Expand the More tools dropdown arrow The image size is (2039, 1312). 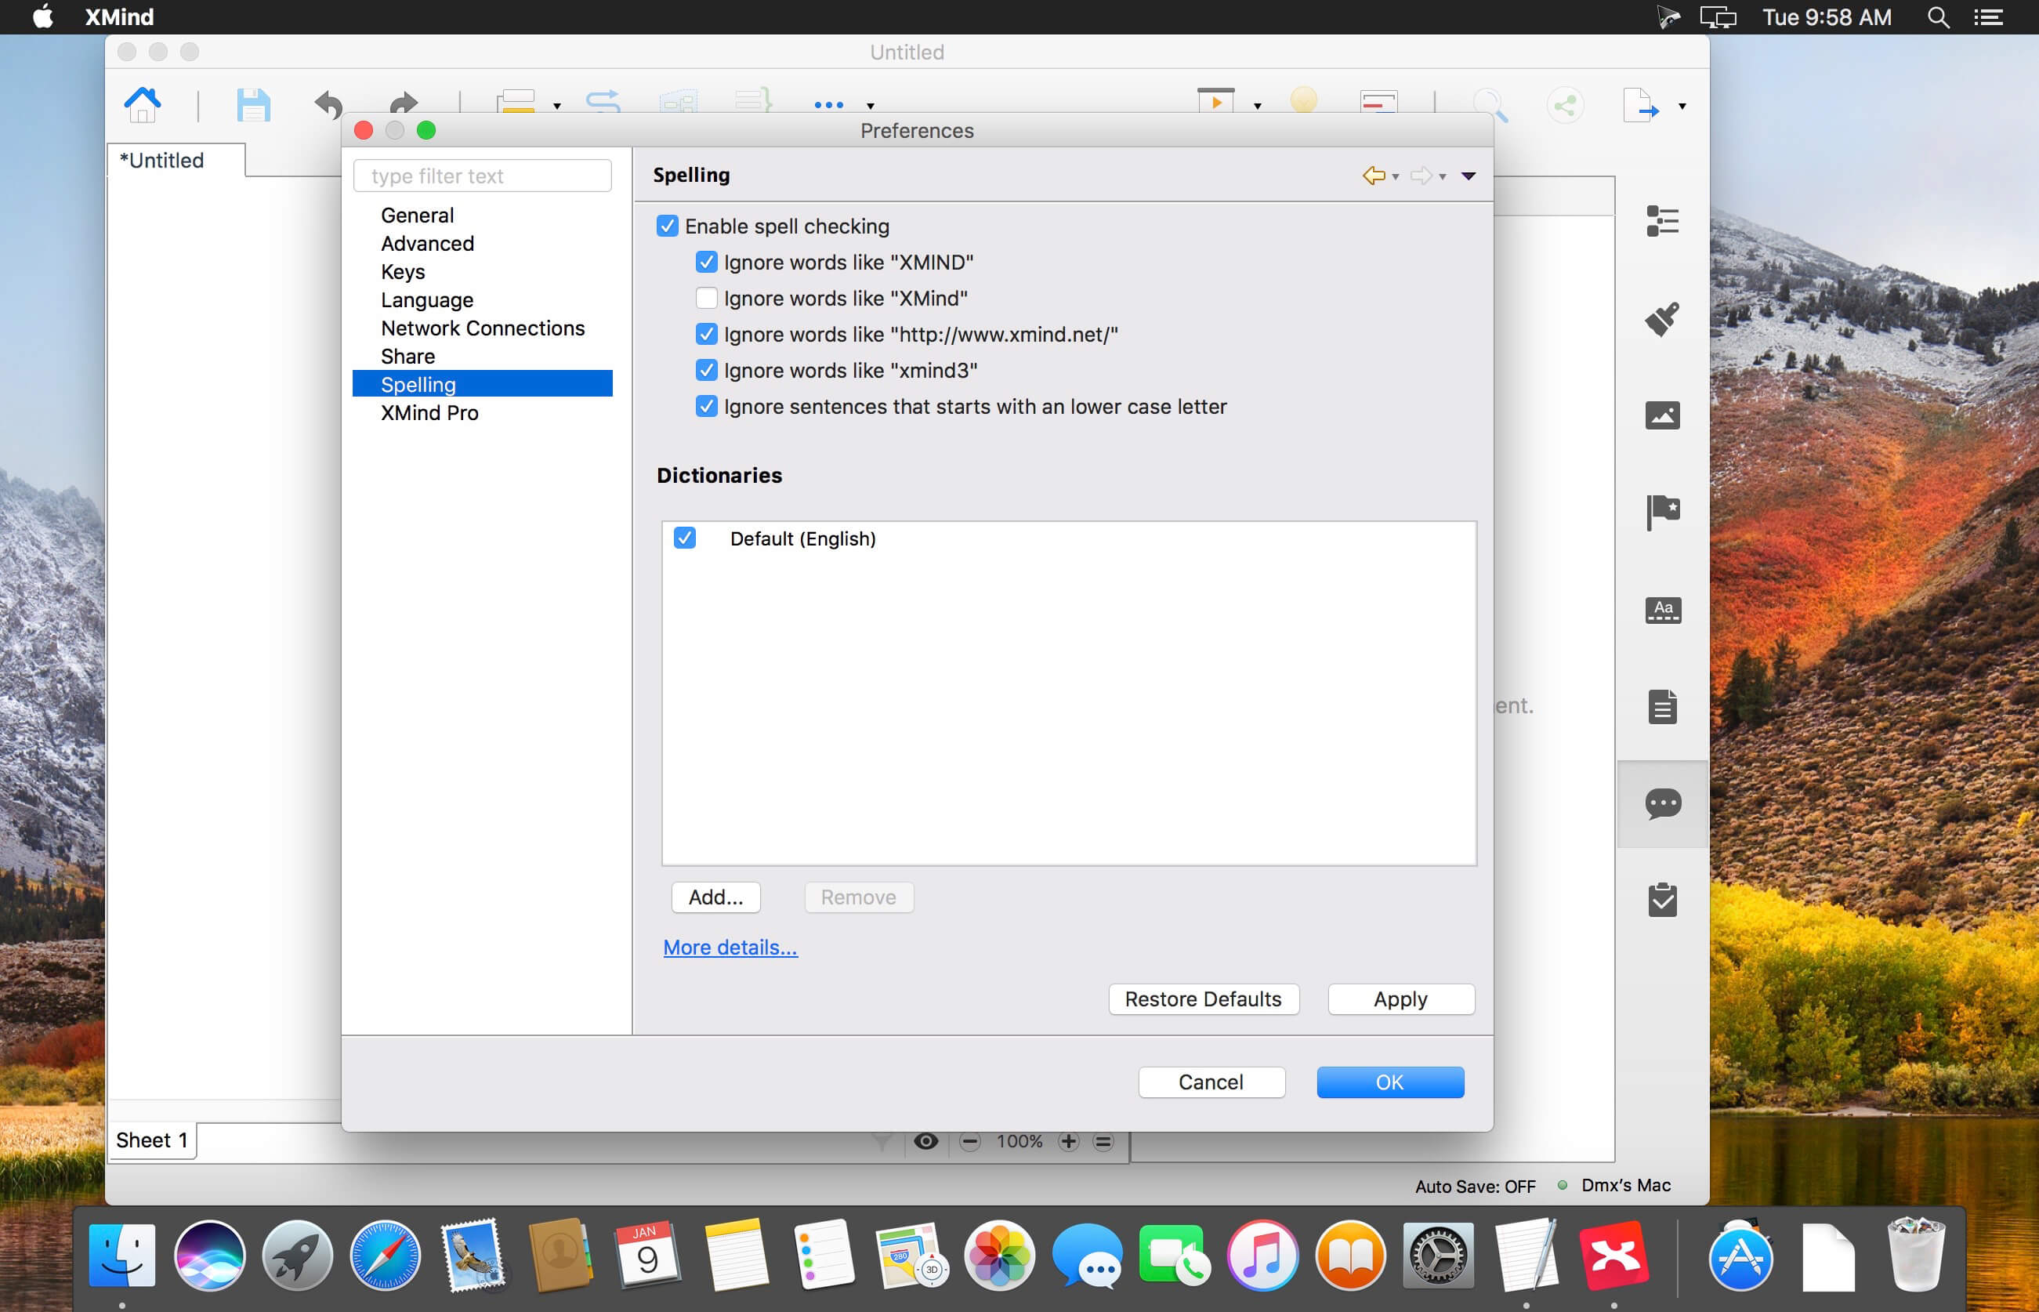(x=871, y=107)
